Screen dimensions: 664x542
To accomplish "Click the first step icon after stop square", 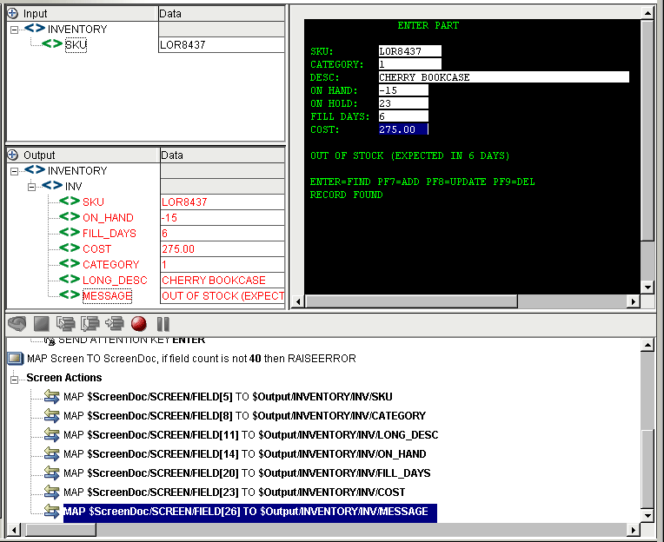I will point(65,324).
